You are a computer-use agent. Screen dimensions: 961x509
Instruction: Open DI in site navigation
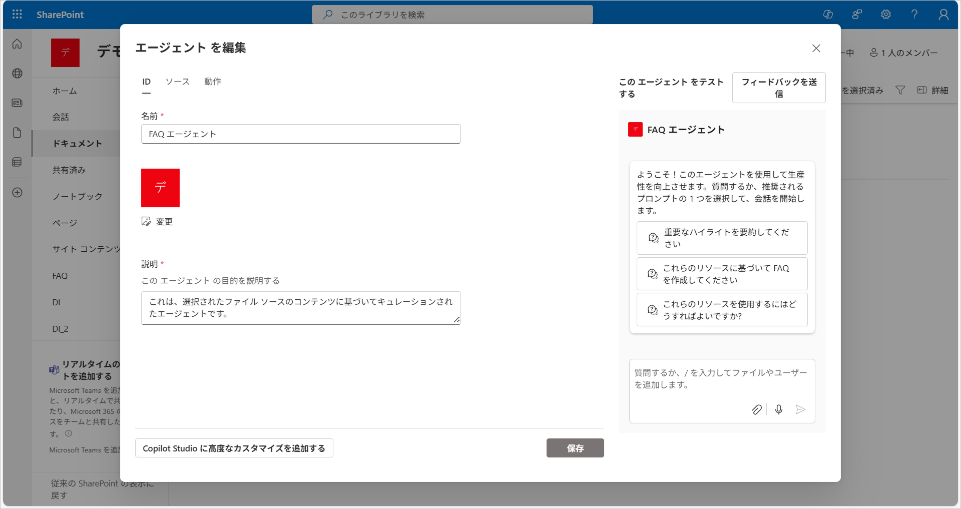(x=56, y=302)
